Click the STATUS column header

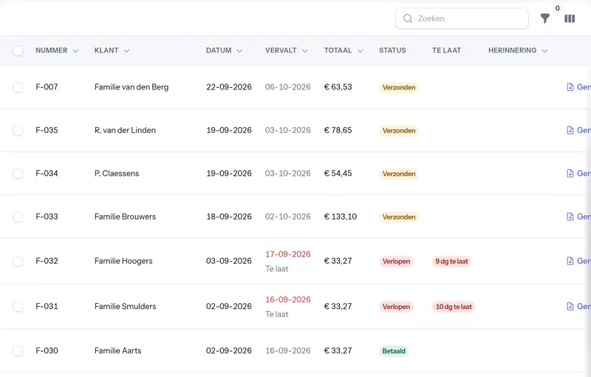(392, 50)
